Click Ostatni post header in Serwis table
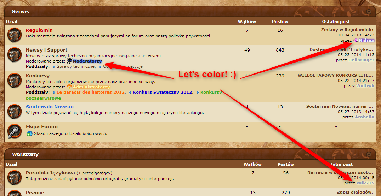This screenshot has width=381, height=196. point(336,22)
